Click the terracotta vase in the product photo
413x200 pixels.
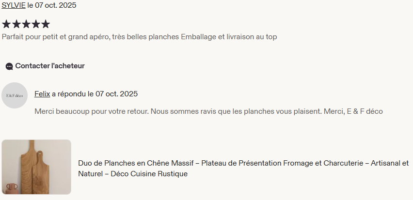pyautogui.click(x=11, y=188)
